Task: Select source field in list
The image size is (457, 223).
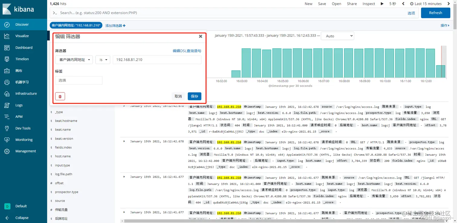Action: [x=60, y=201]
